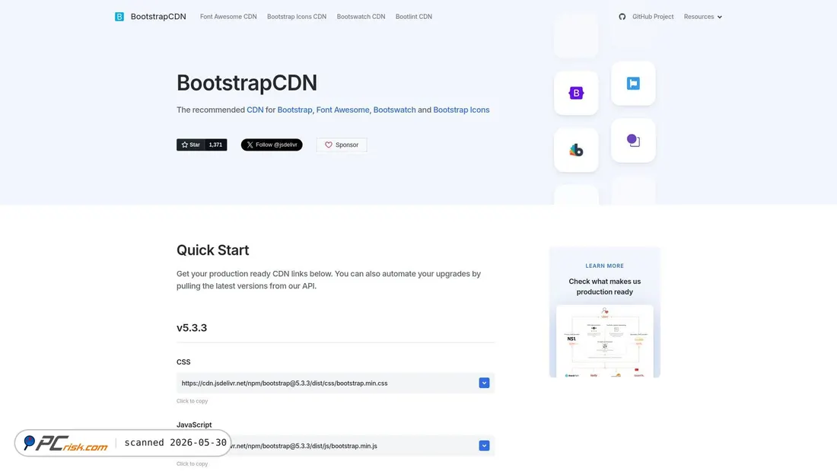Expand the JavaScript URL dropdown arrow
Screen dimensions: 837x471
pos(484,446)
